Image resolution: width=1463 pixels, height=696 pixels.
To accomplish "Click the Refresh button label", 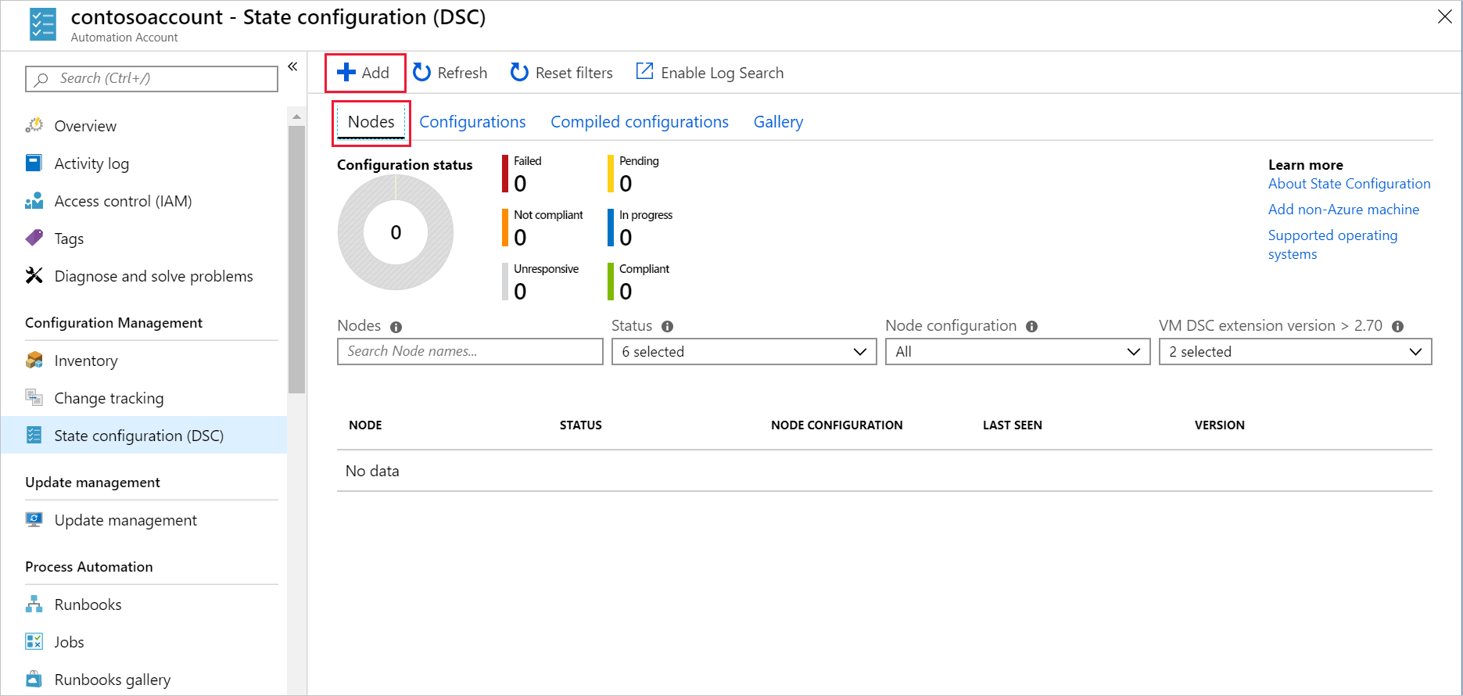I will pyautogui.click(x=462, y=73).
